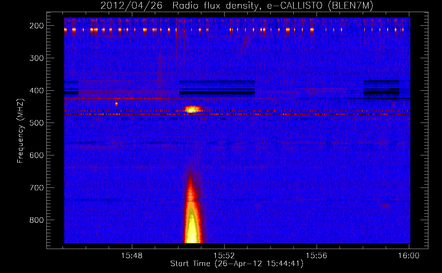
Task: Click the 200 frequency tick label
Action: pyautogui.click(x=37, y=26)
